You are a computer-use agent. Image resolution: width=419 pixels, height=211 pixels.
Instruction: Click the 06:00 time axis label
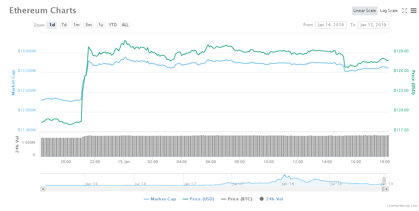coord(211,162)
